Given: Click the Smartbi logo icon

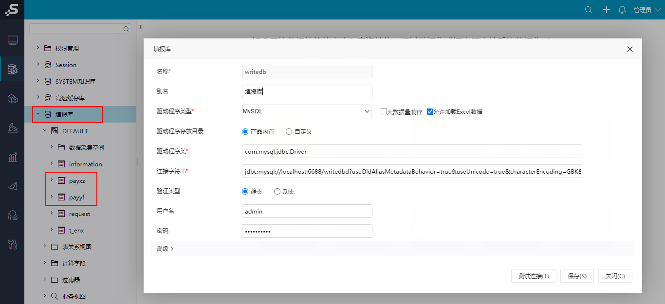Looking at the screenshot, I should [12, 9].
